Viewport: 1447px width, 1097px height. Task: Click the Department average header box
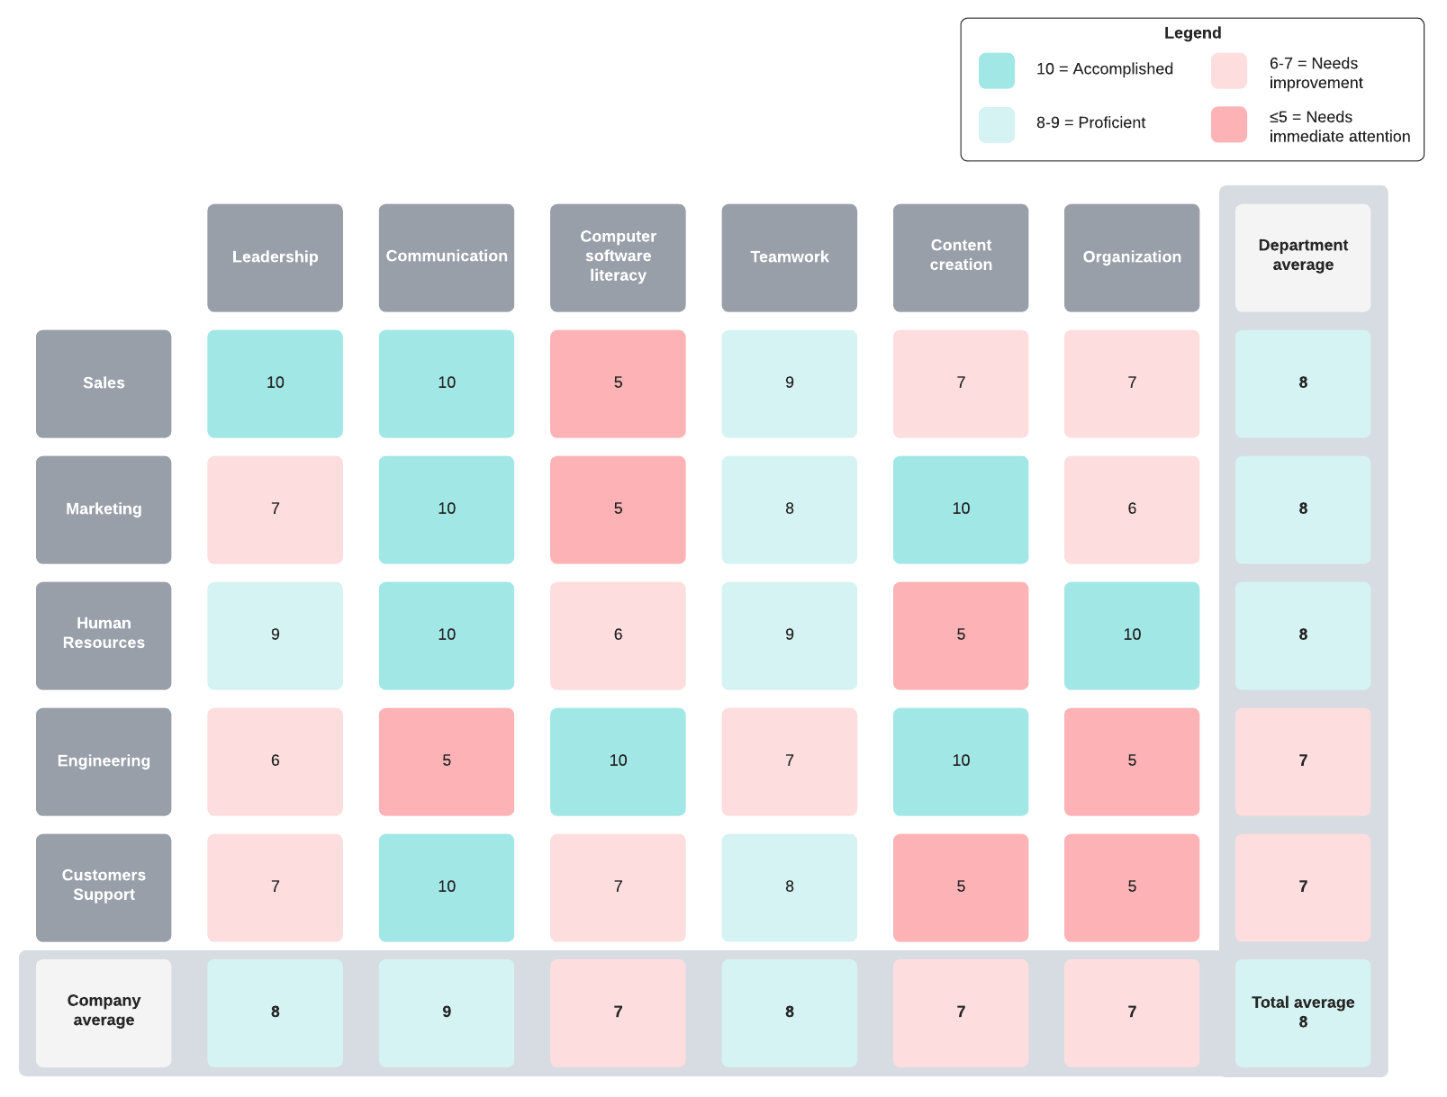pos(1302,257)
